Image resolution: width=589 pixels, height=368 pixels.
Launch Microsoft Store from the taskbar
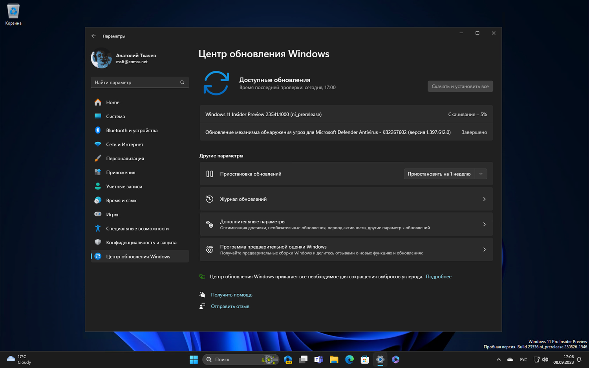coord(365,359)
